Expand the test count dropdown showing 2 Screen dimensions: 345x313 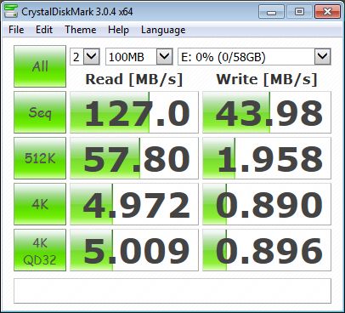click(92, 57)
